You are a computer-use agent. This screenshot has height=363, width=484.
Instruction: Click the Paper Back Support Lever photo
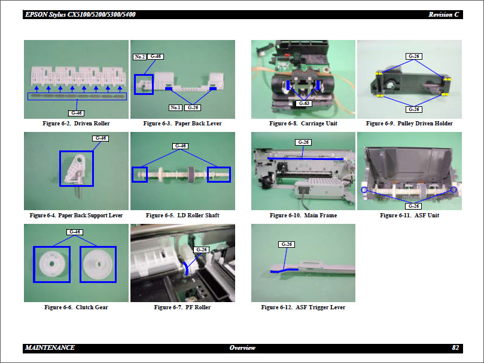tap(76, 171)
